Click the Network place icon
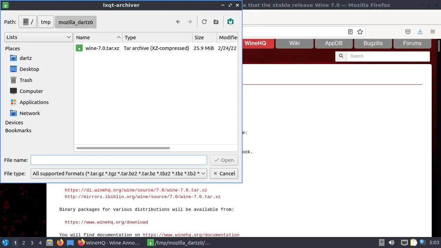 click(x=13, y=113)
